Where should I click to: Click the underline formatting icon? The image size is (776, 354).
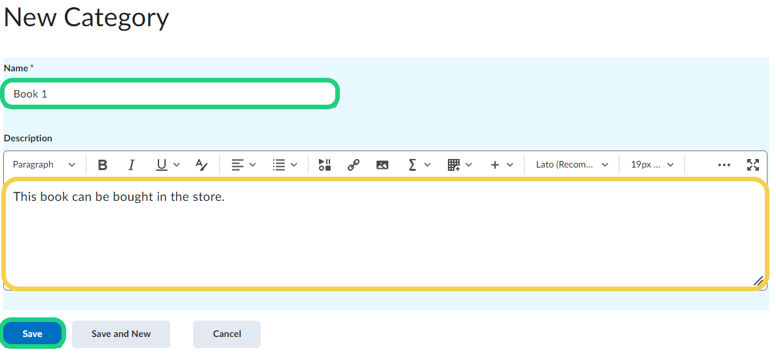click(x=162, y=165)
